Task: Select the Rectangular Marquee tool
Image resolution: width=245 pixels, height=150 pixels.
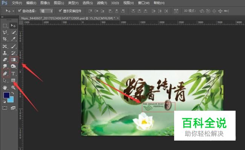Action: click(x=5, y=26)
